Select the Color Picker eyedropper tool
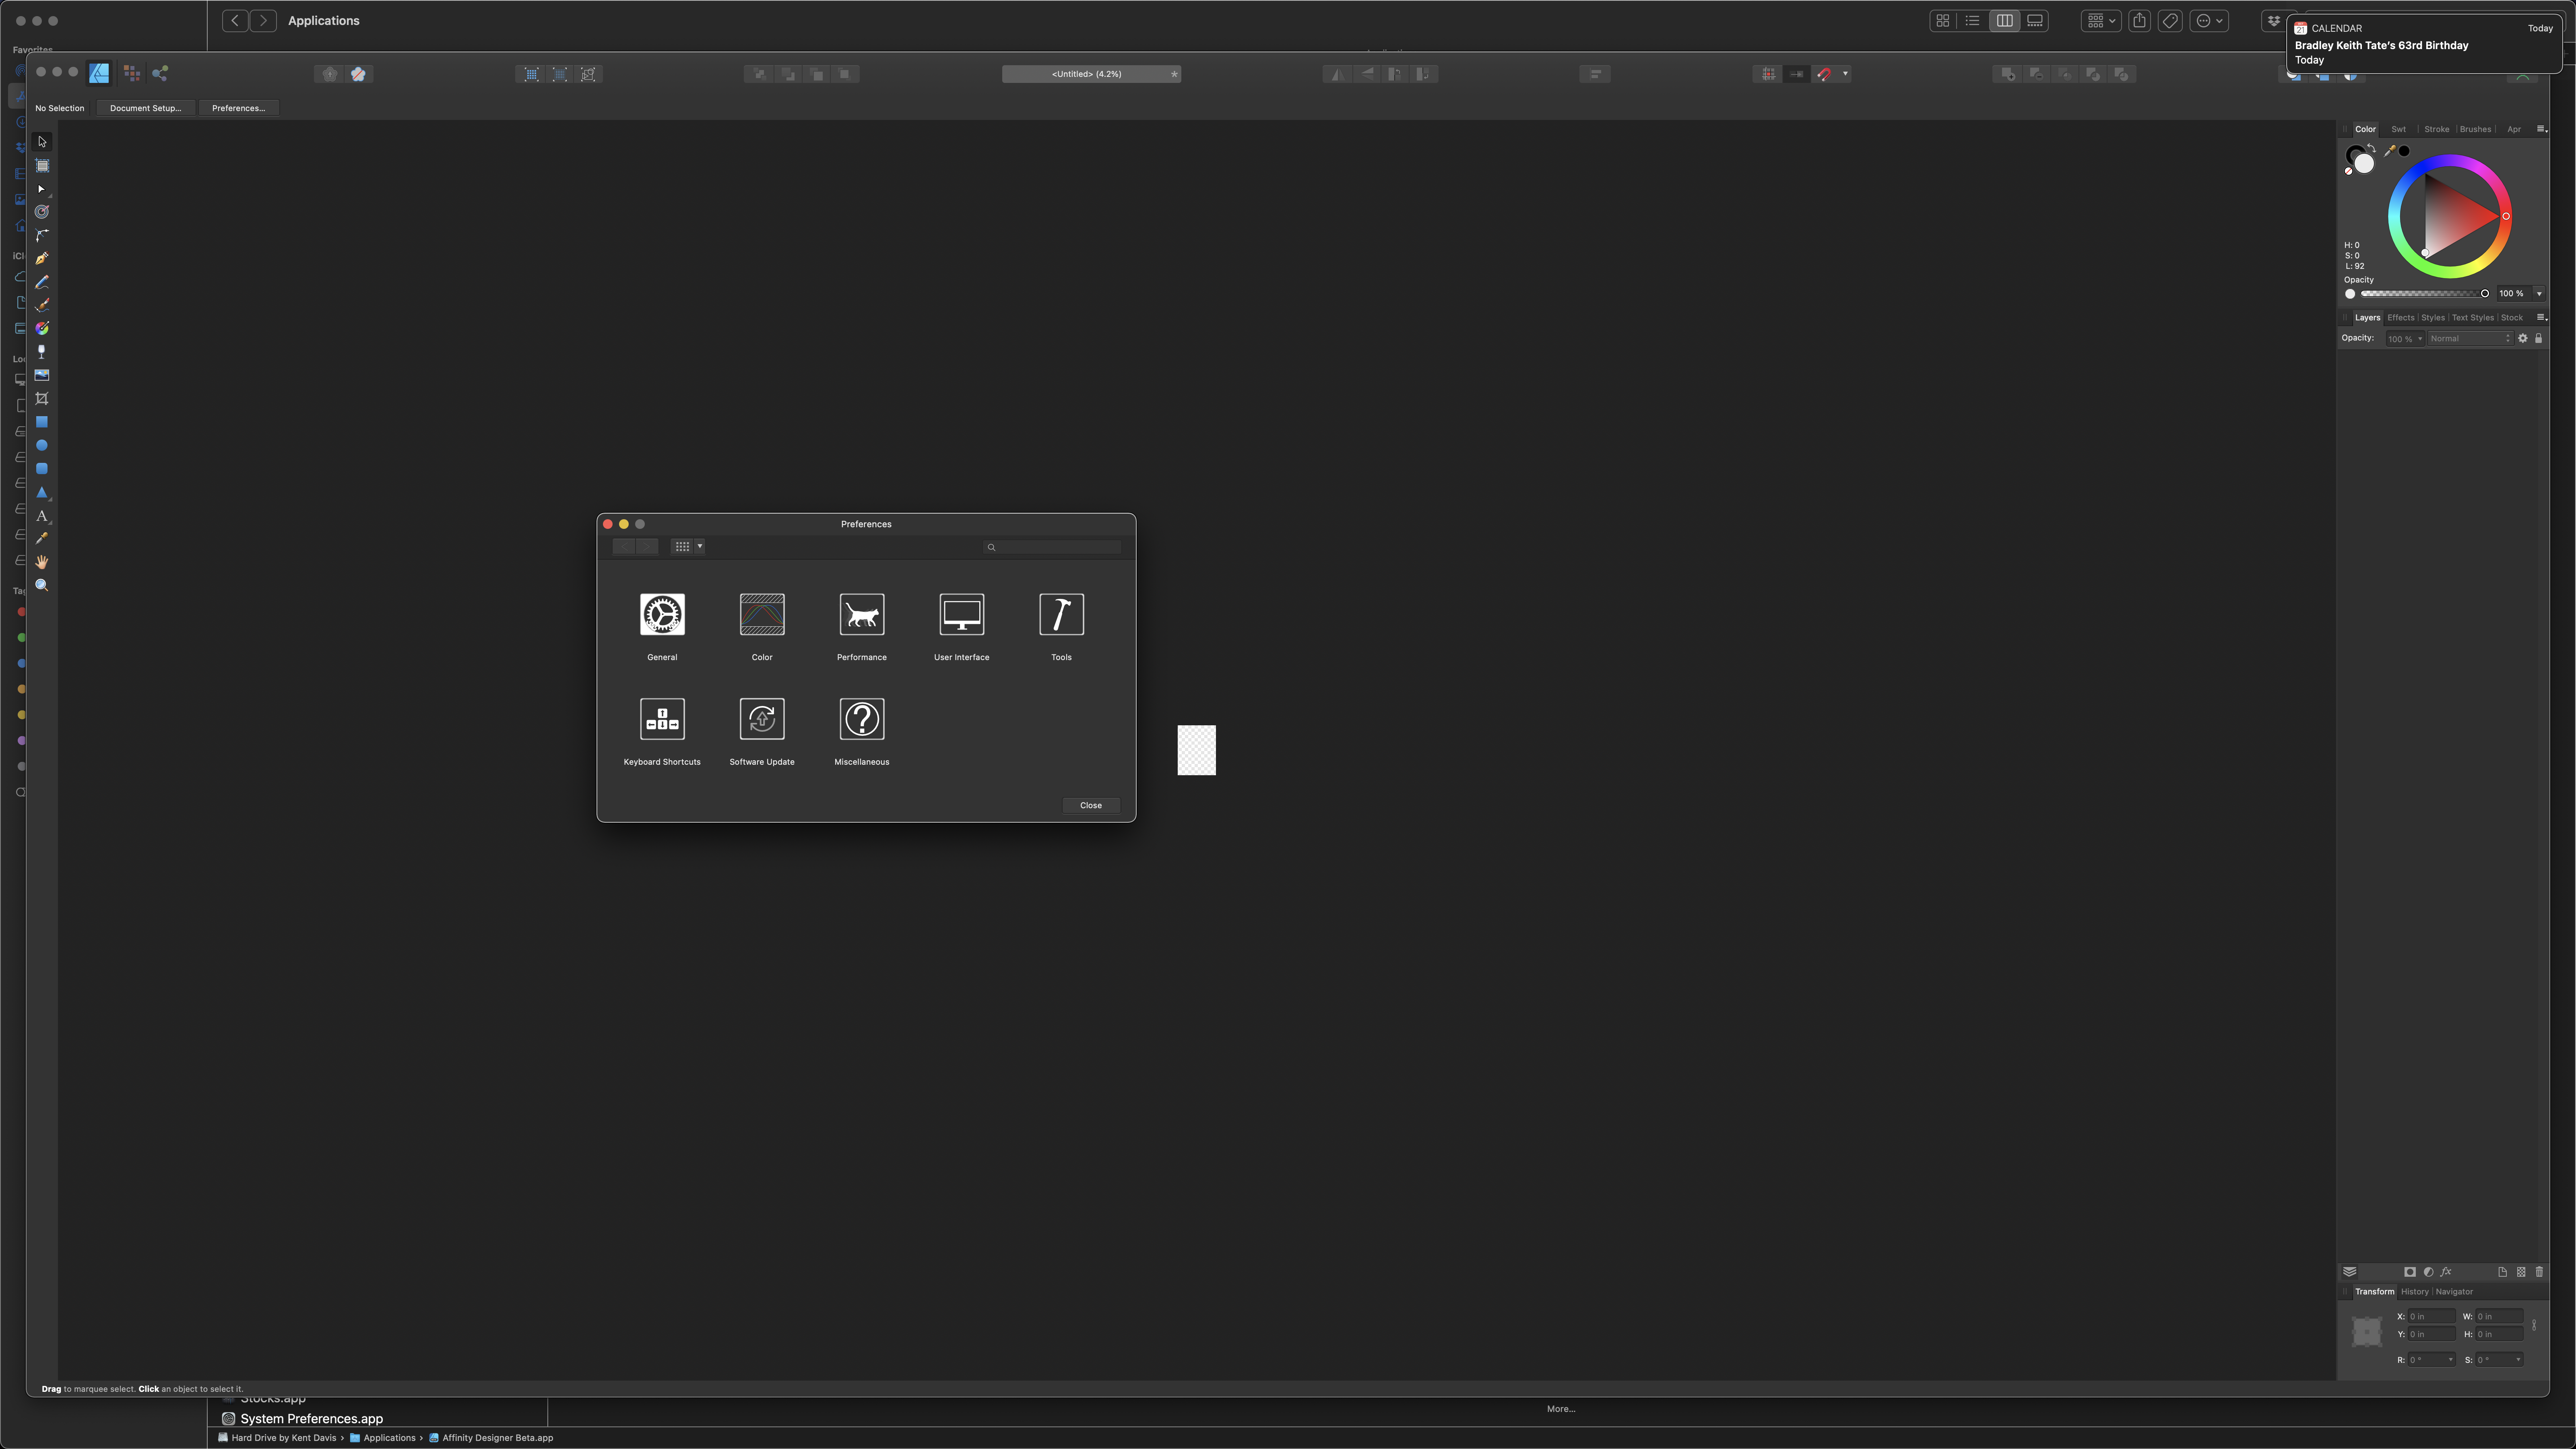The image size is (2576, 1449). click(x=42, y=539)
